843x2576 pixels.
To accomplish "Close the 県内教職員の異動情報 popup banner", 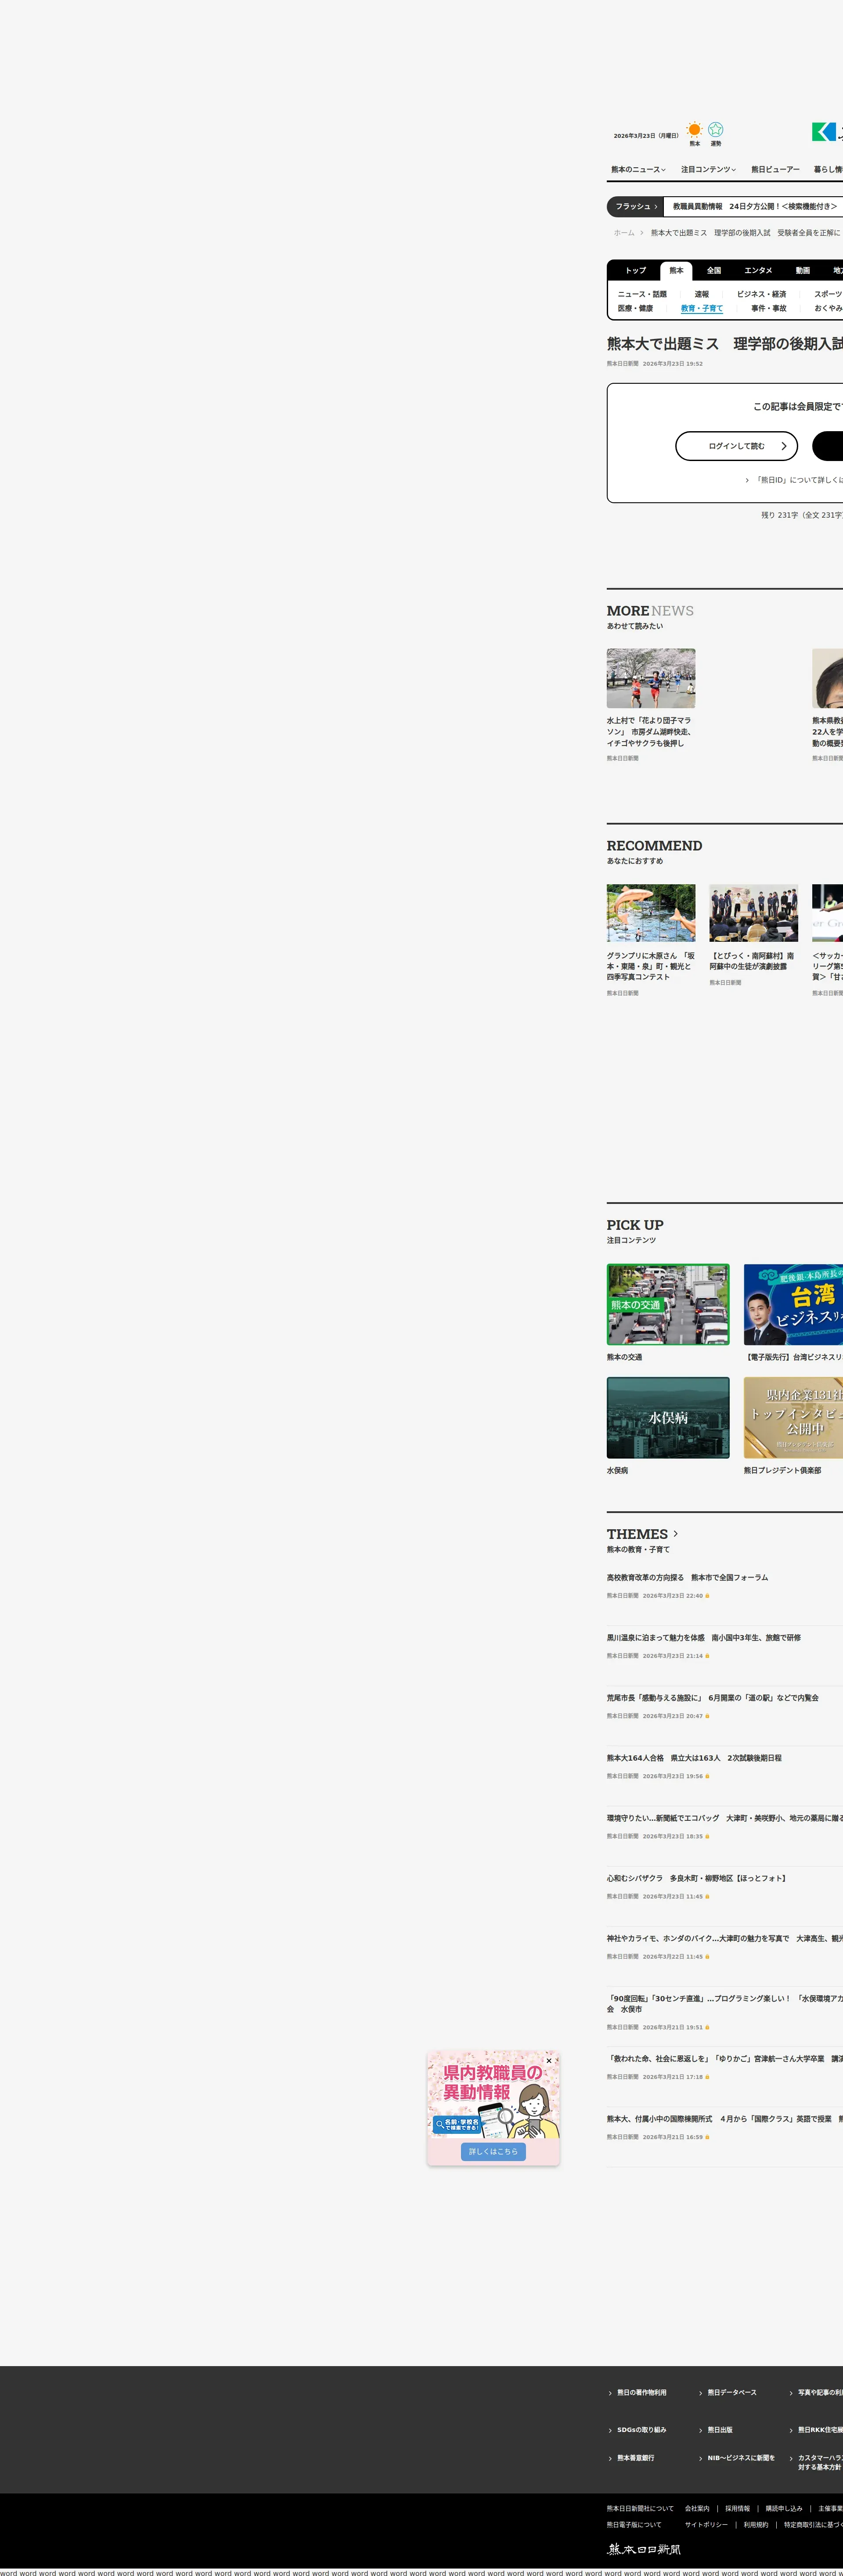I will tap(549, 2061).
